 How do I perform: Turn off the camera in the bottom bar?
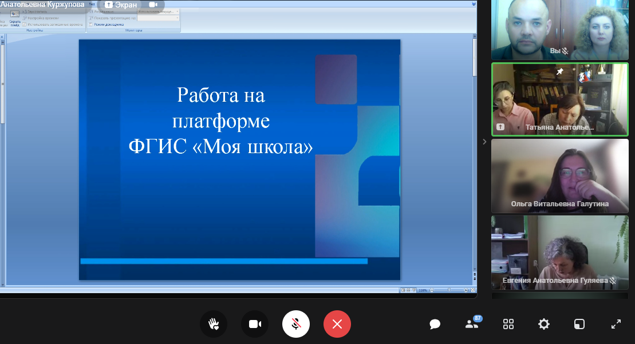click(x=255, y=325)
